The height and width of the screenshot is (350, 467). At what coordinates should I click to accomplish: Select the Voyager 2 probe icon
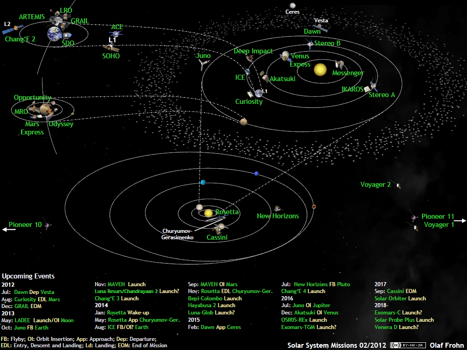(x=399, y=185)
